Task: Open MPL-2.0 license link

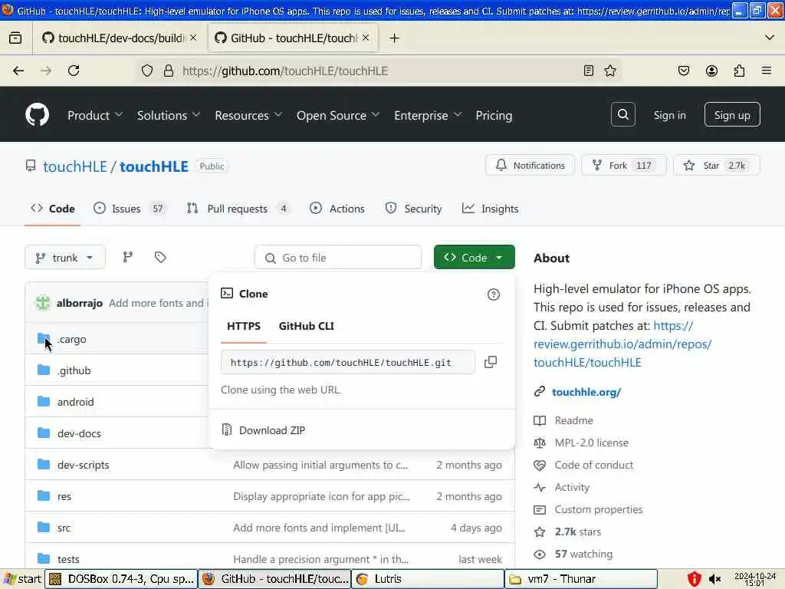Action: pyautogui.click(x=591, y=443)
